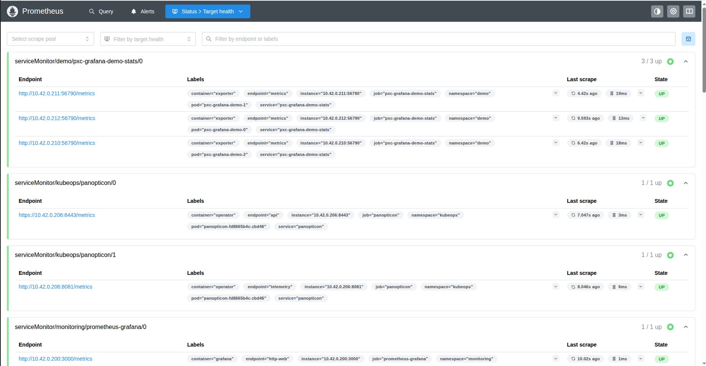This screenshot has width=706, height=366.
Task: Click green health circle for pxc-grafana-demo-stats/0
Action: click(671, 61)
